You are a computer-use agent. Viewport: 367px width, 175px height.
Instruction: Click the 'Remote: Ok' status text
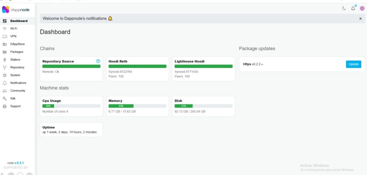pos(51,72)
